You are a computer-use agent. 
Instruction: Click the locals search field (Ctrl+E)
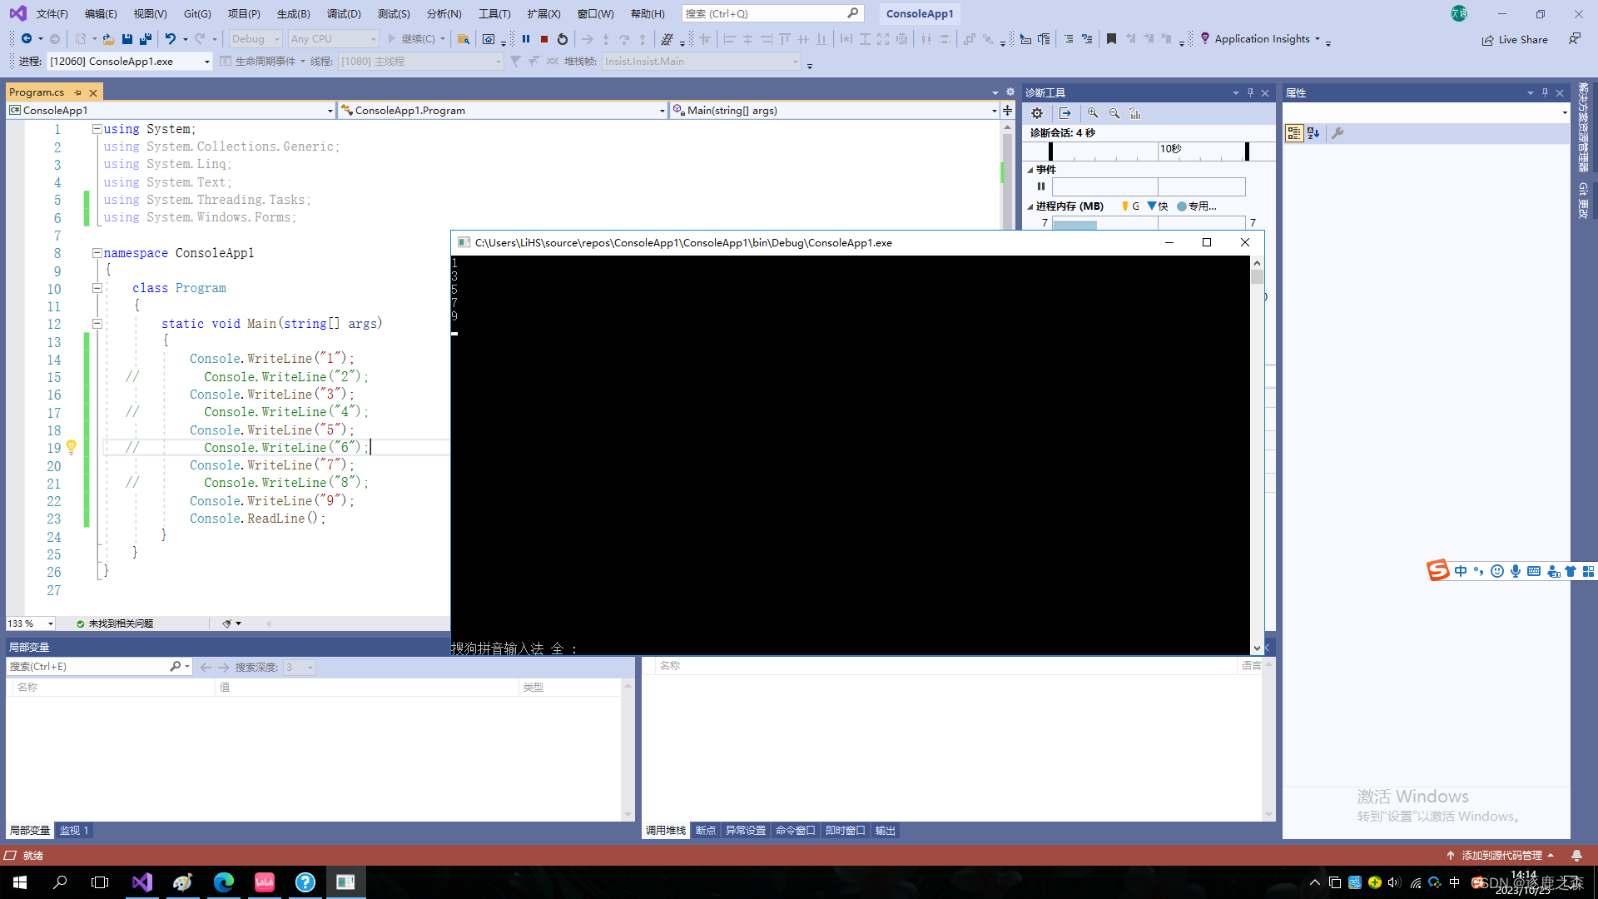(98, 667)
